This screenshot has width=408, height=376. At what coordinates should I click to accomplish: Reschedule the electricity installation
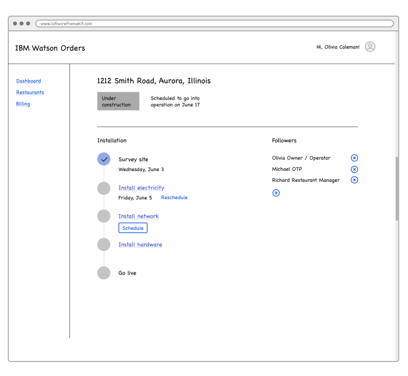tap(174, 198)
